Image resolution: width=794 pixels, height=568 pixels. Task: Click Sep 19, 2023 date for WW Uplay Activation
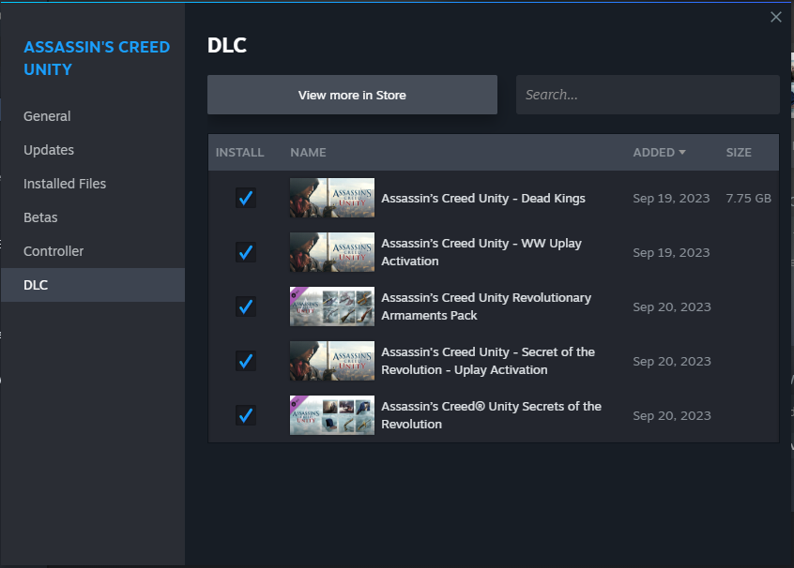(x=671, y=252)
